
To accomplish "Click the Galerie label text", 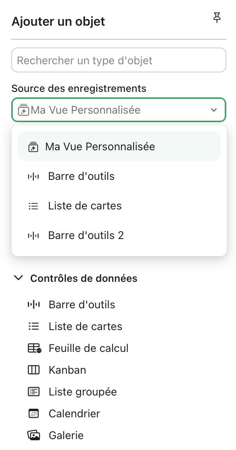I will [66, 435].
